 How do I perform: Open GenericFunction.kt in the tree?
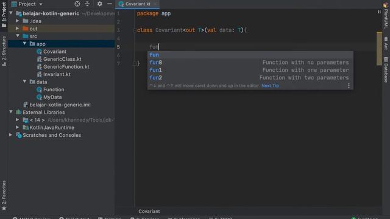(66, 66)
